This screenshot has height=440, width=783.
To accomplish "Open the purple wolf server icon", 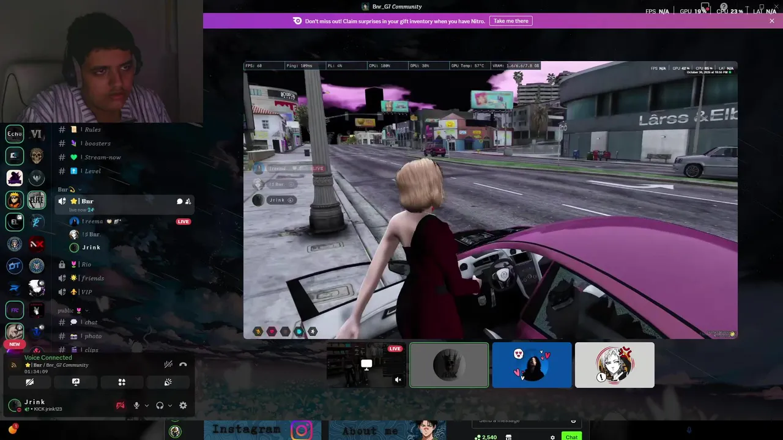I will [15, 178].
